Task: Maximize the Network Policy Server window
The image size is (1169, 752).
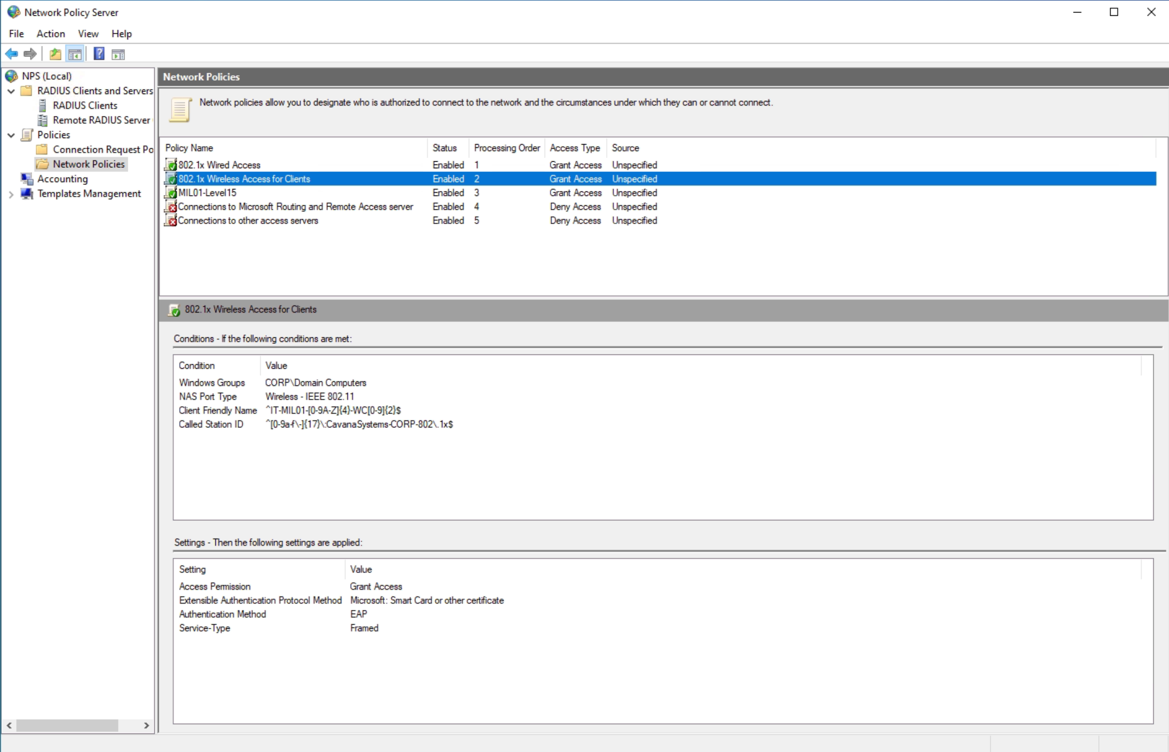Action: click(1114, 12)
